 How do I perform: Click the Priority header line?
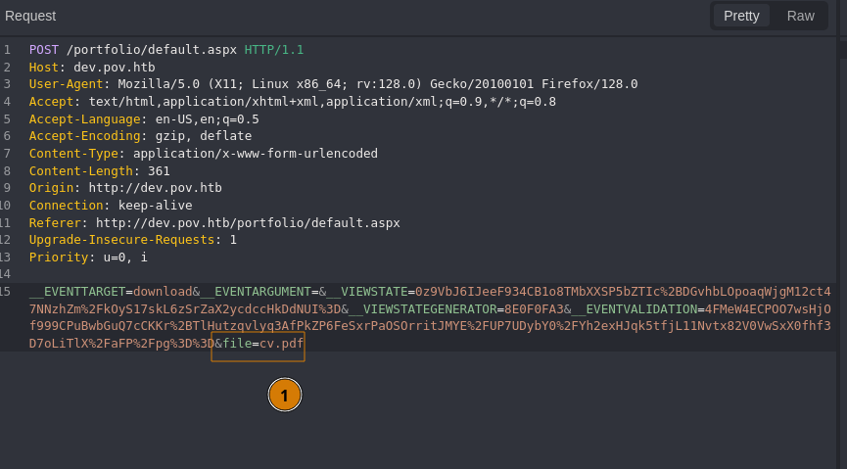pyautogui.click(x=88, y=258)
